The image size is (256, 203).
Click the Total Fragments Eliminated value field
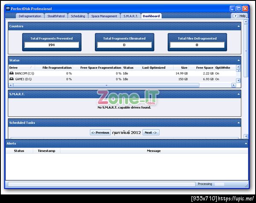click(125, 45)
